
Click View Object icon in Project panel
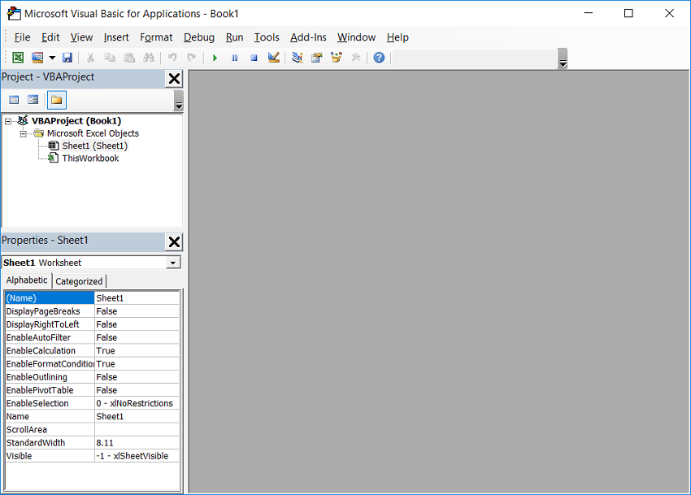click(33, 100)
